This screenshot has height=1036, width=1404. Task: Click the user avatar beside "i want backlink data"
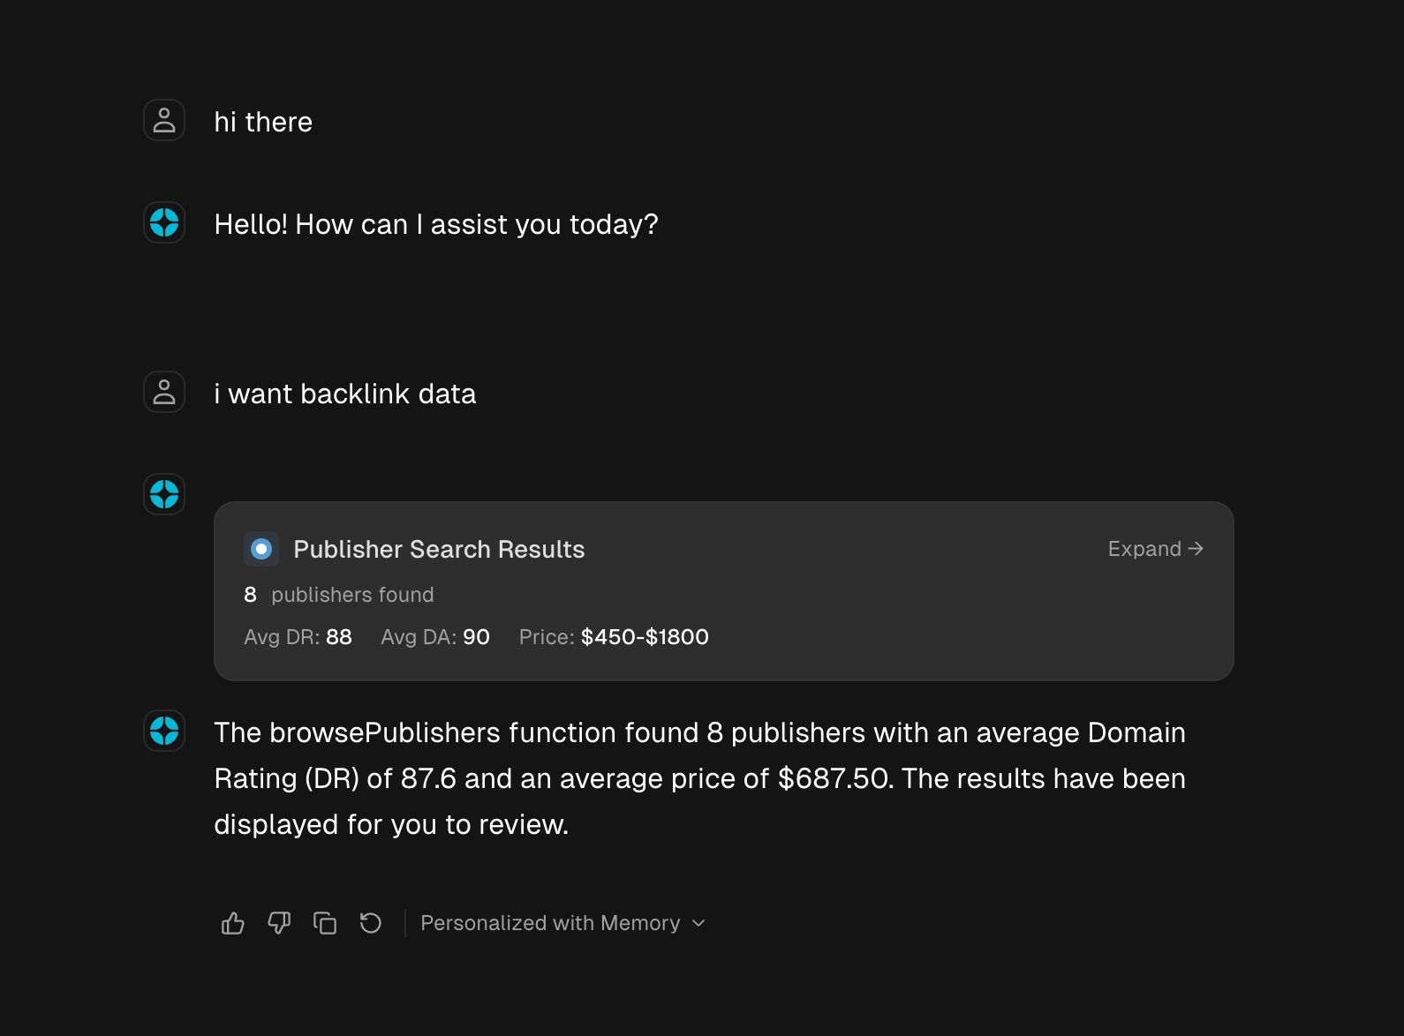pyautogui.click(x=164, y=392)
